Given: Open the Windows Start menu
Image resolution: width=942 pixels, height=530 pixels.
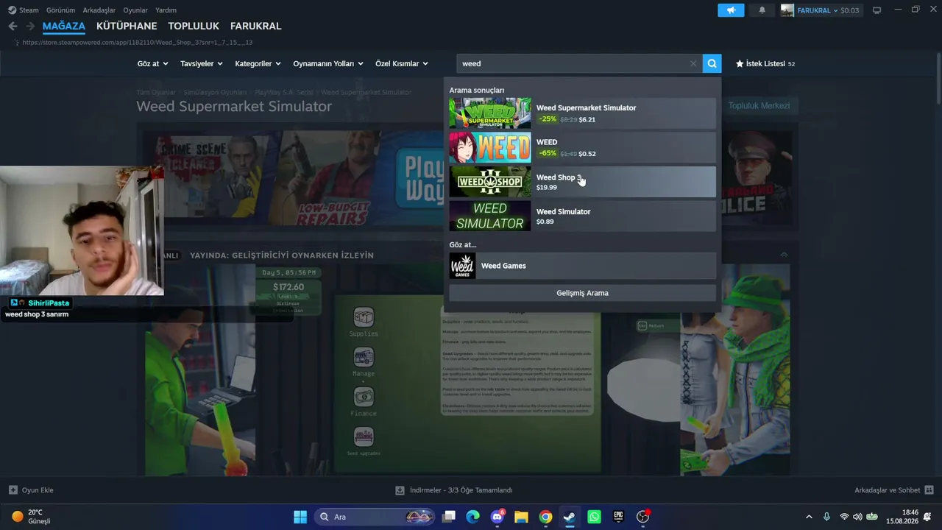Looking at the screenshot, I should pos(300,517).
